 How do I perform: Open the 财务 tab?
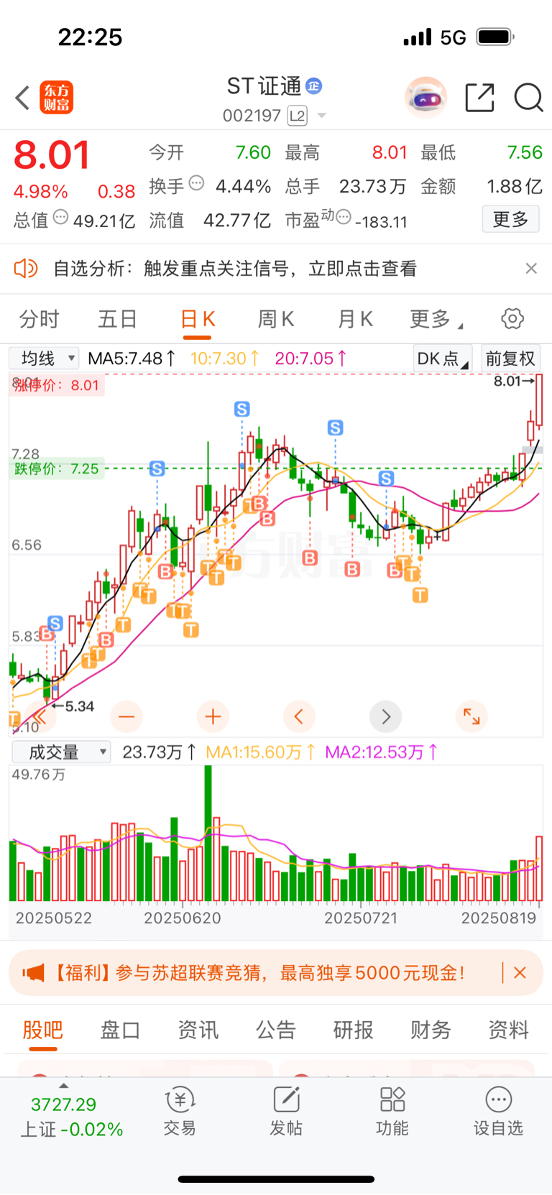[431, 1030]
